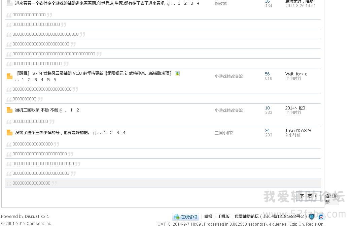Click the X3.1 version text
The image size is (354, 227).
click(x=45, y=216)
